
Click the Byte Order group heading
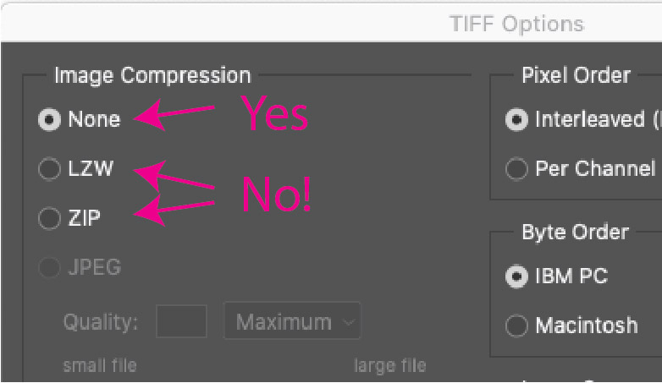576,233
